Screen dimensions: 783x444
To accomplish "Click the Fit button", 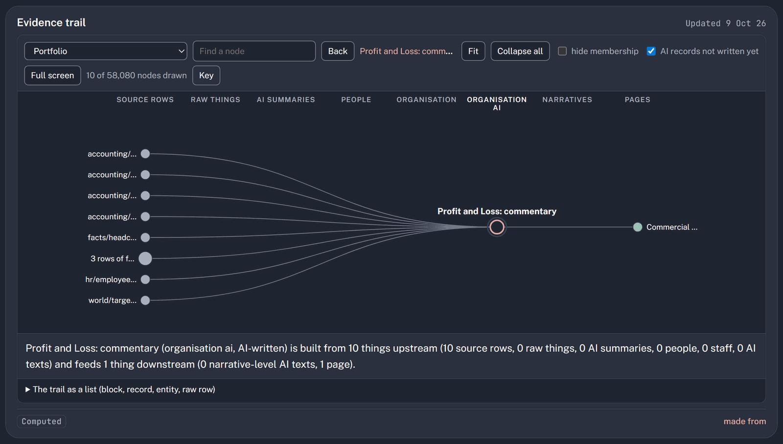I will (x=473, y=51).
